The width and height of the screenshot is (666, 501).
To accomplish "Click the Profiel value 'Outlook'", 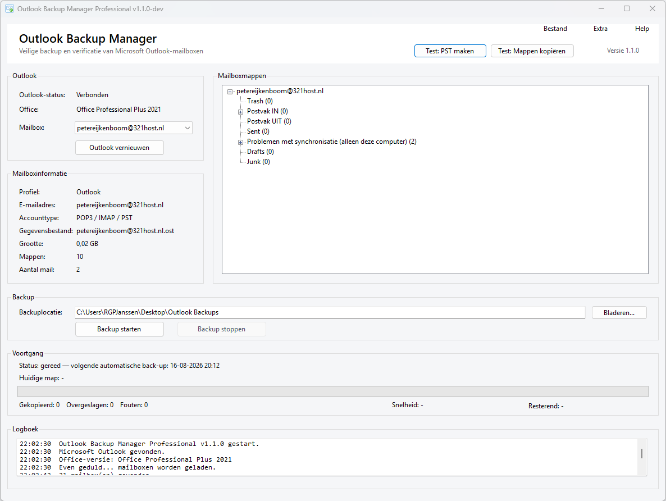I will pyautogui.click(x=88, y=192).
